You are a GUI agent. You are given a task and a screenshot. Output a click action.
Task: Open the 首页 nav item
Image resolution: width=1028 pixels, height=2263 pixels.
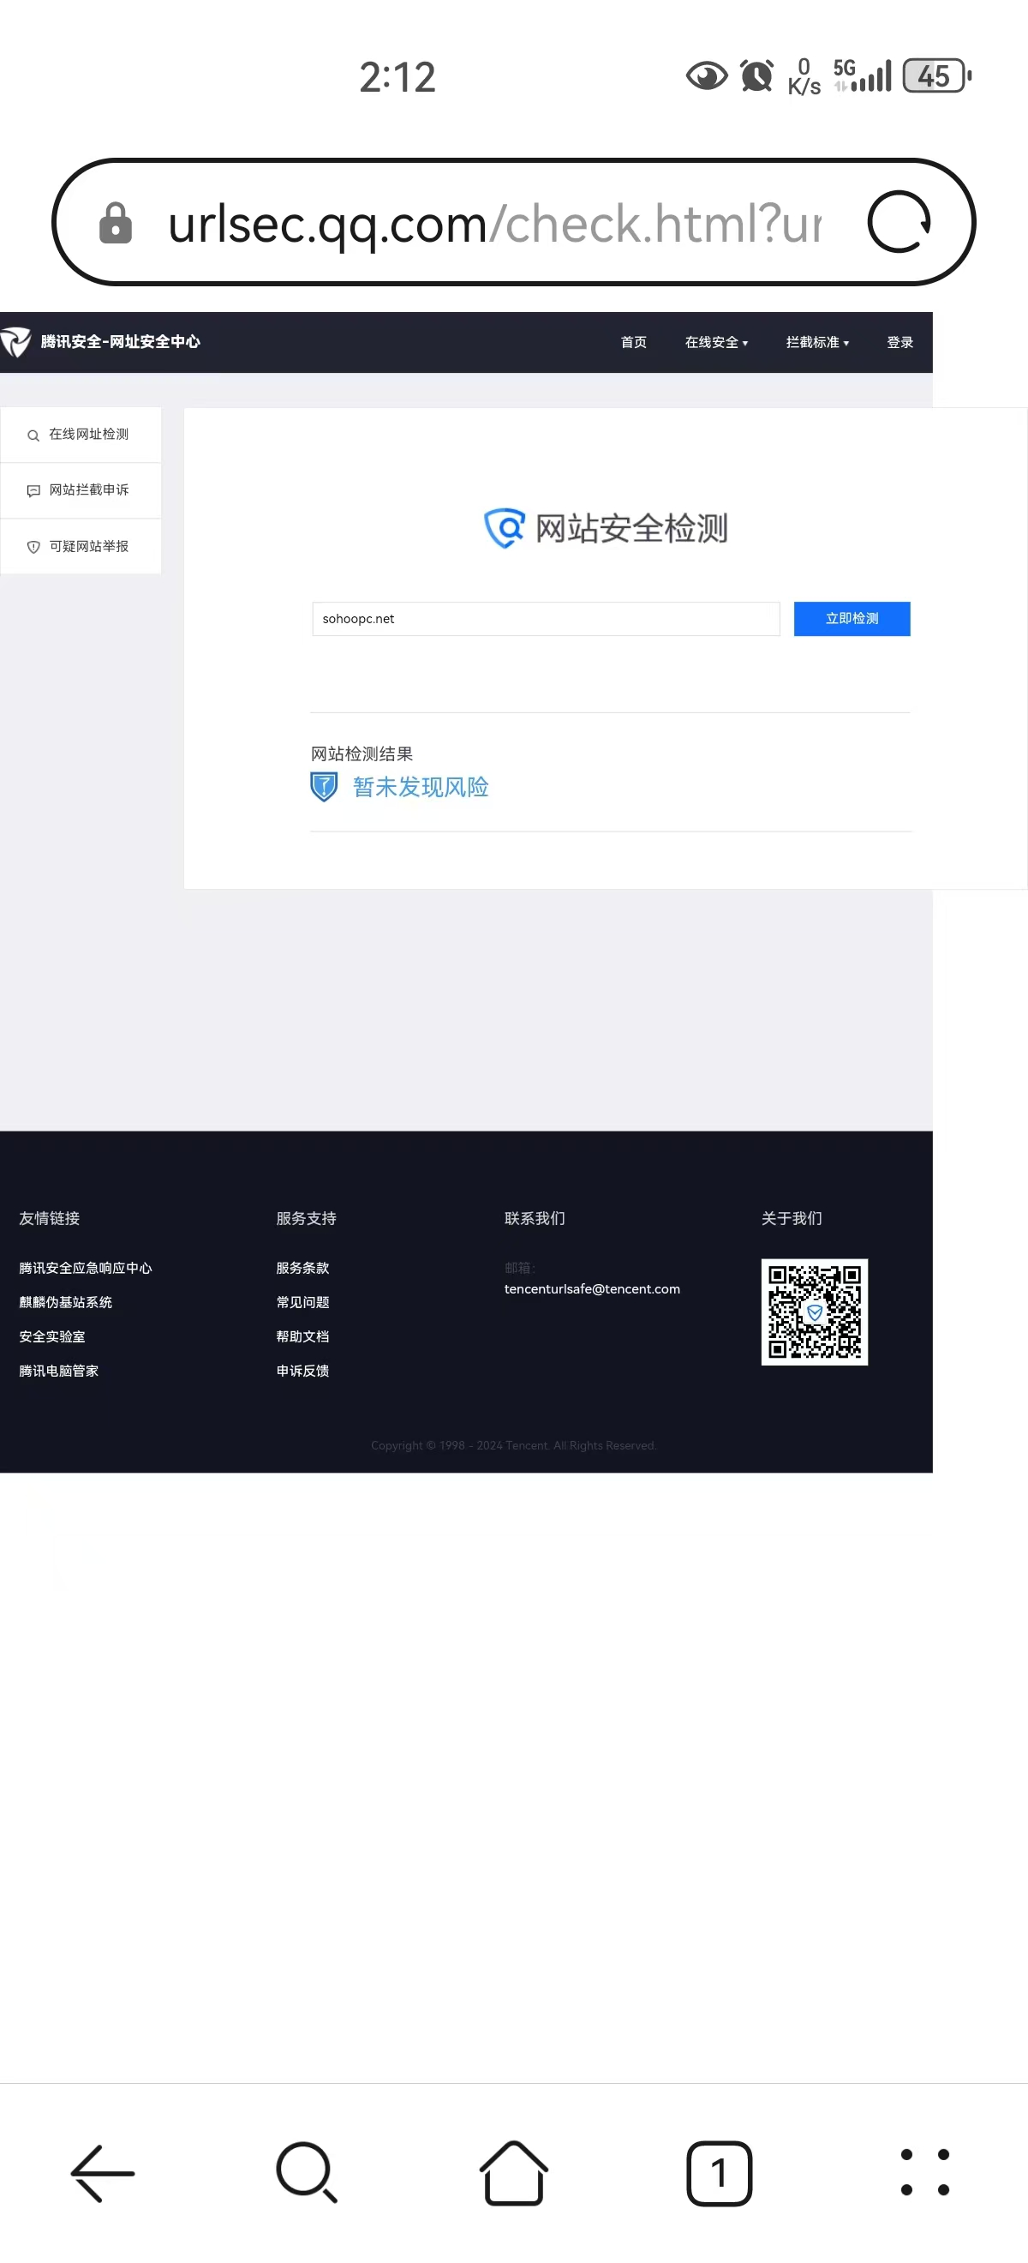coord(634,342)
